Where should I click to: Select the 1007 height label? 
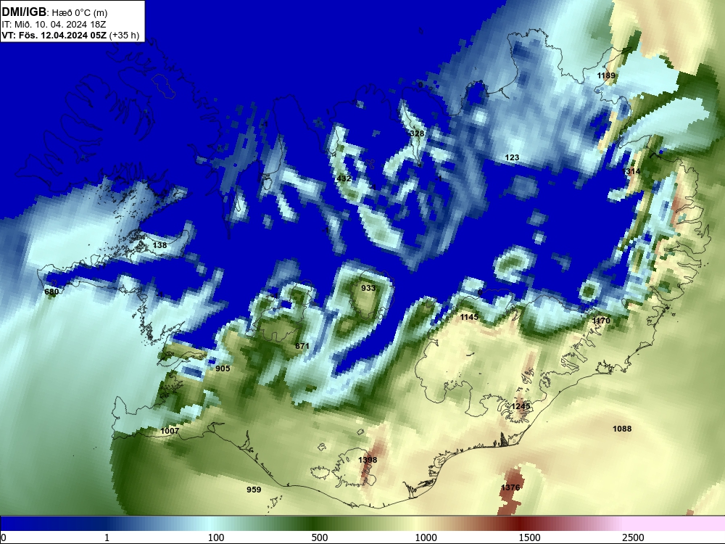[170, 431]
